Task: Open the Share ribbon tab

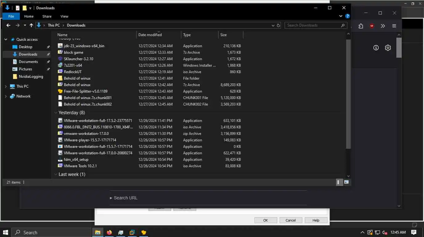Action: (x=47, y=16)
